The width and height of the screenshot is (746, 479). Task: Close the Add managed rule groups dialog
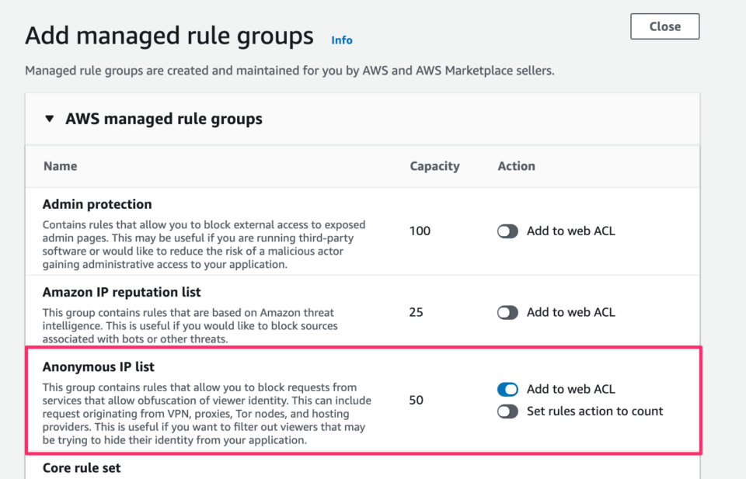pyautogui.click(x=664, y=26)
